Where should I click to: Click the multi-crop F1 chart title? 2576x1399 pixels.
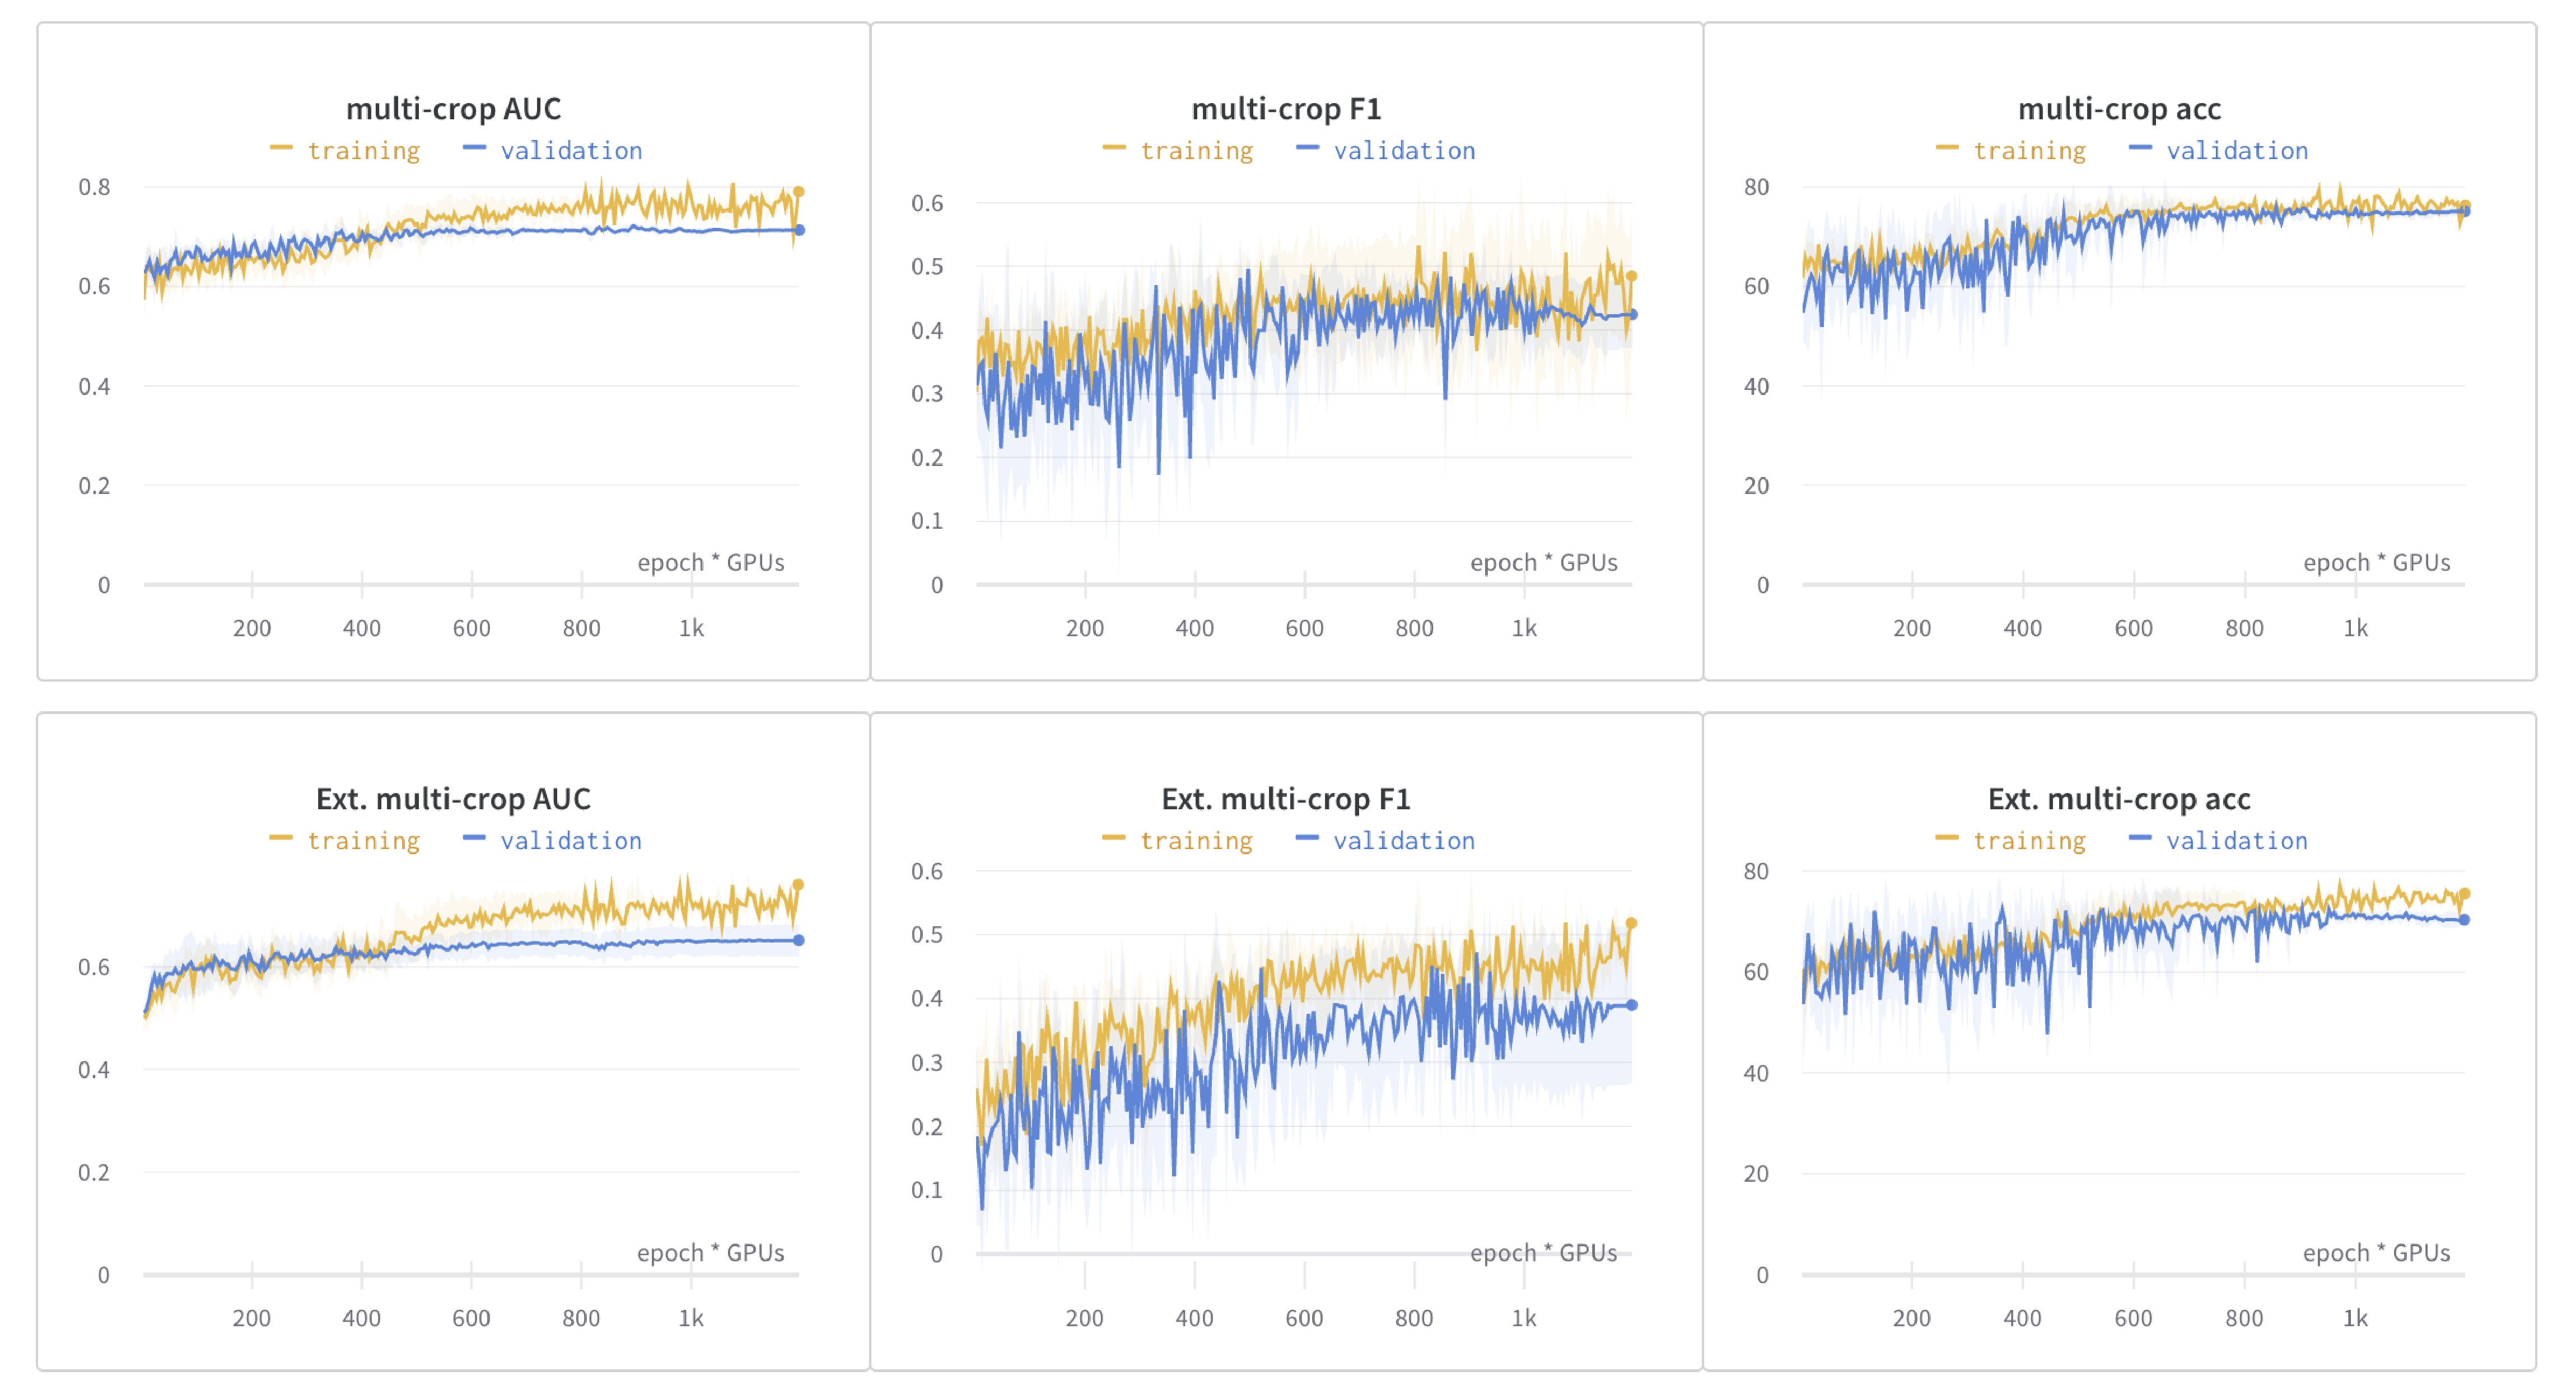pyautogui.click(x=1286, y=108)
